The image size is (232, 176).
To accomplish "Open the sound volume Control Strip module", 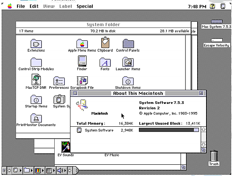I will 62,170.
